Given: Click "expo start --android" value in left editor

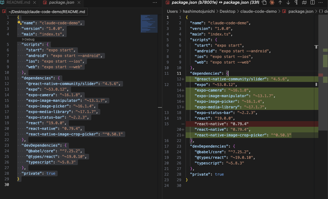Looking at the screenshot, I should [x=75, y=56].
